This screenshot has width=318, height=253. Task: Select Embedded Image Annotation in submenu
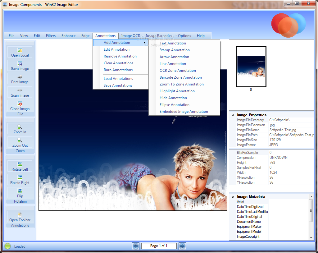tap(184, 112)
